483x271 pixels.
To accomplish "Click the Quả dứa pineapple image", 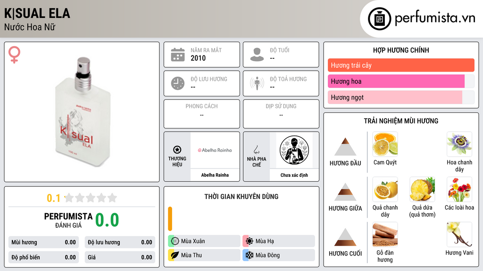I will [x=422, y=189].
